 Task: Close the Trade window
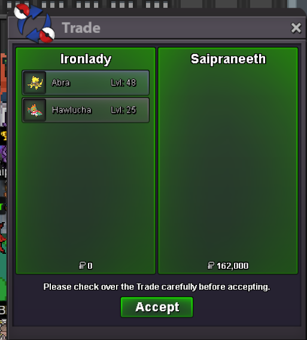[296, 28]
